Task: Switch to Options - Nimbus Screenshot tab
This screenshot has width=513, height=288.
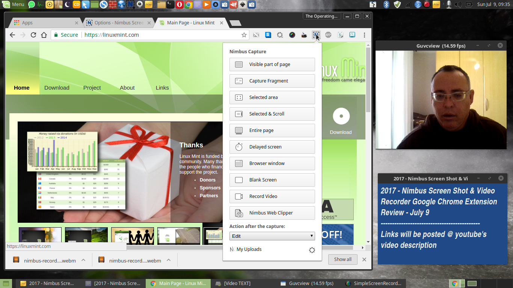Action: point(118,23)
